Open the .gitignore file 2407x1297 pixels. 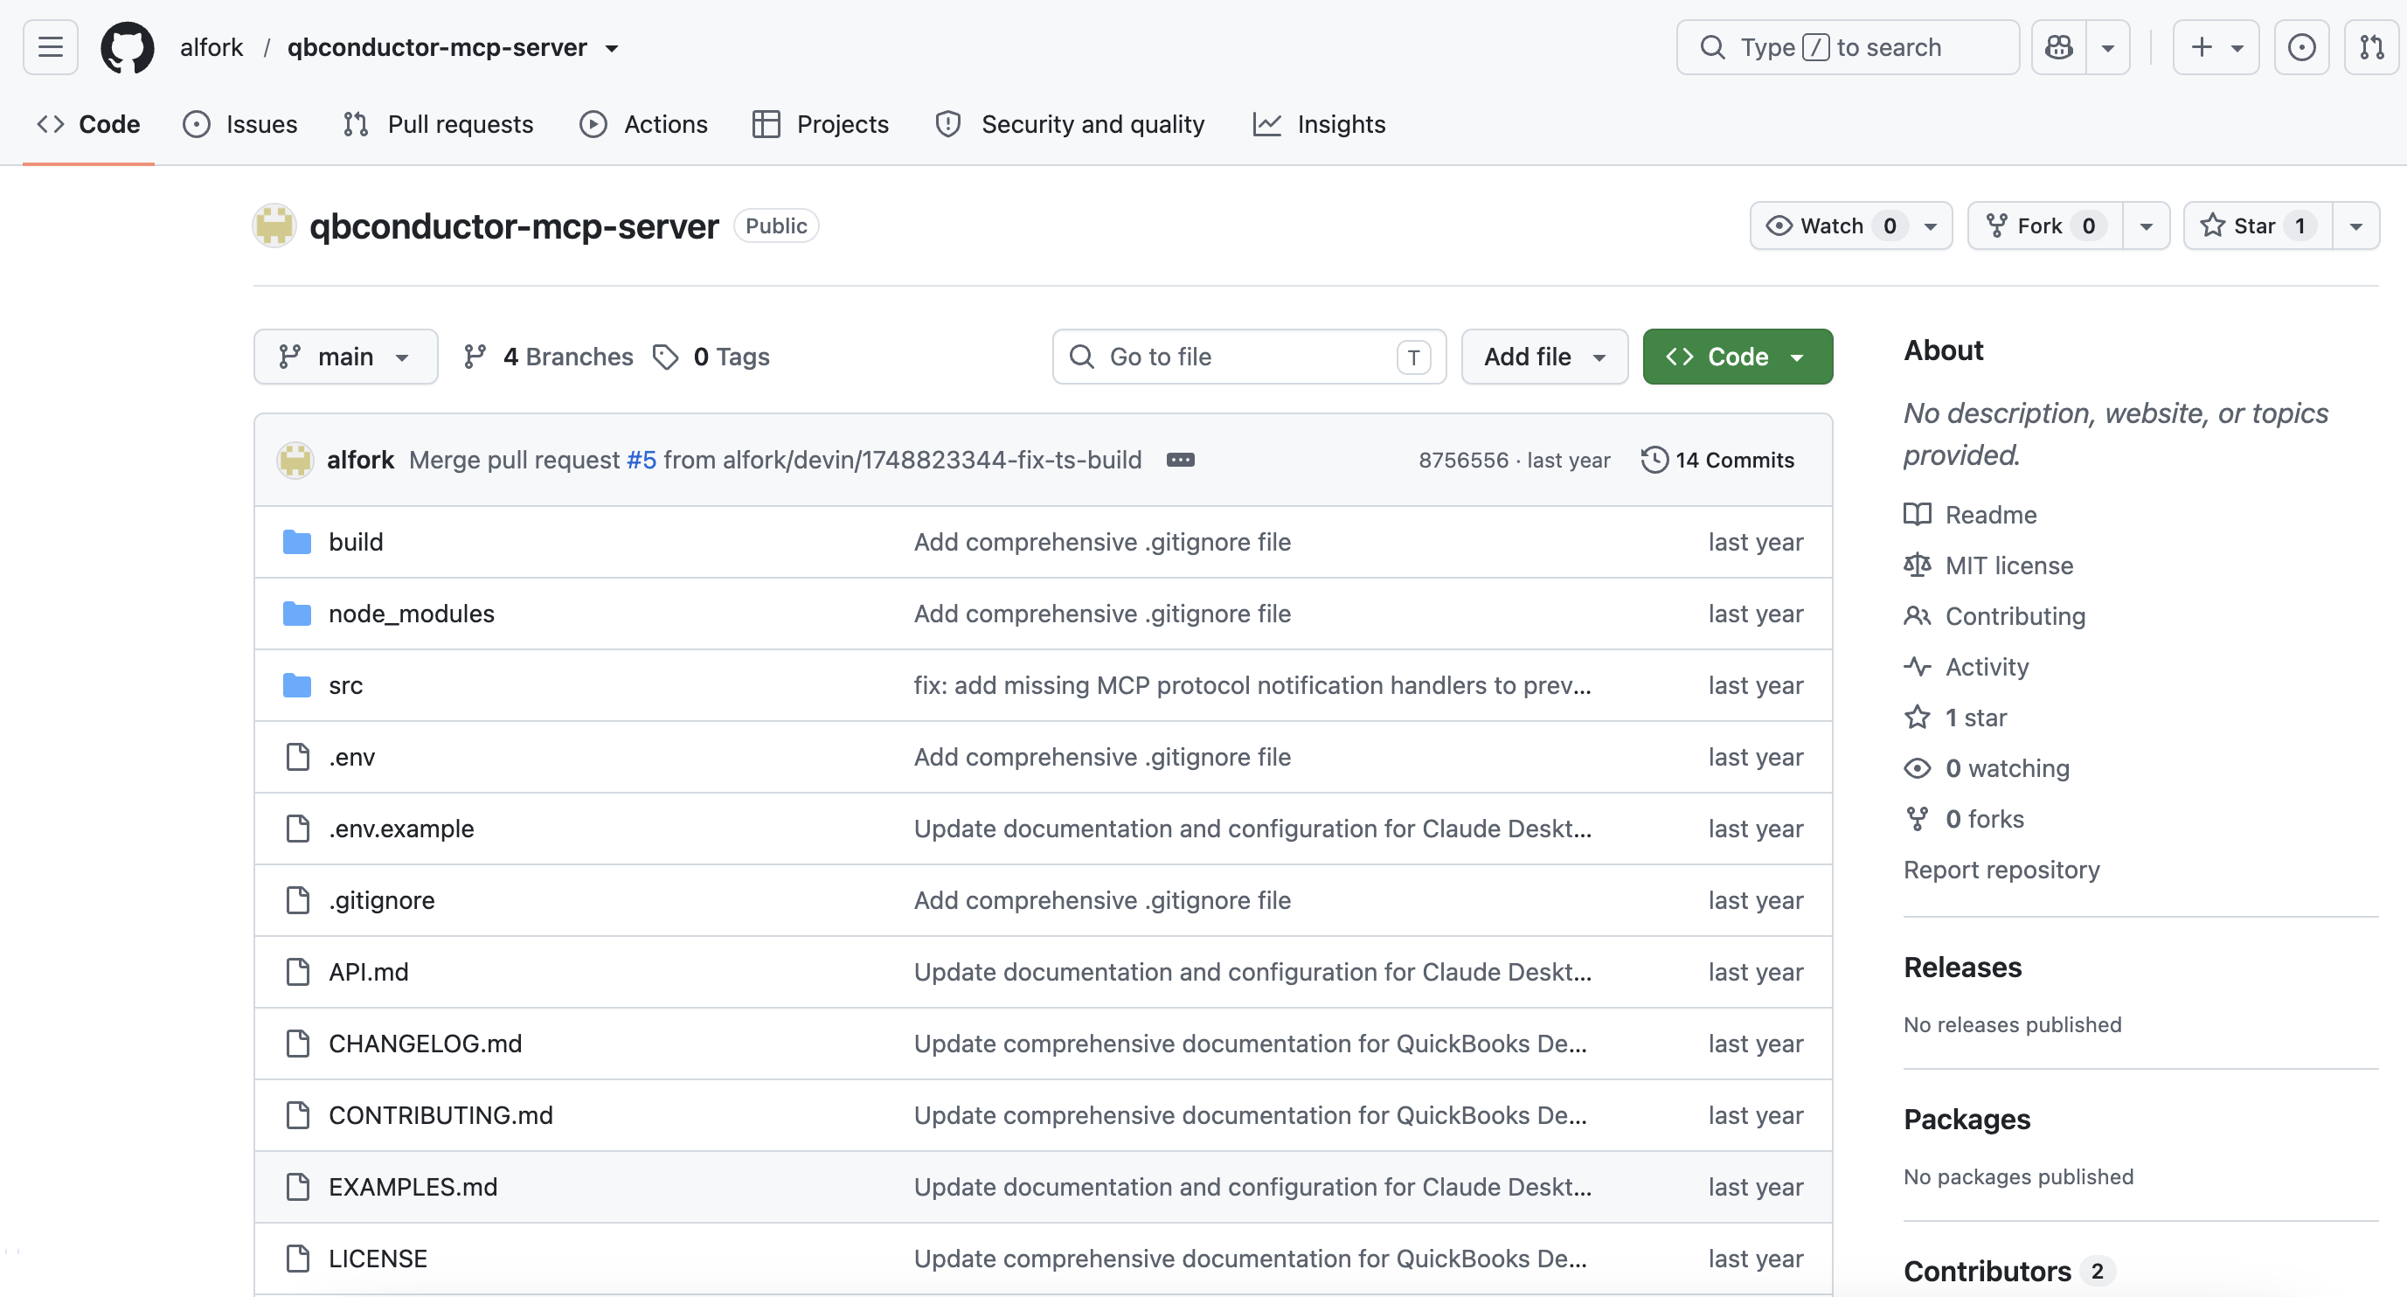click(x=381, y=901)
